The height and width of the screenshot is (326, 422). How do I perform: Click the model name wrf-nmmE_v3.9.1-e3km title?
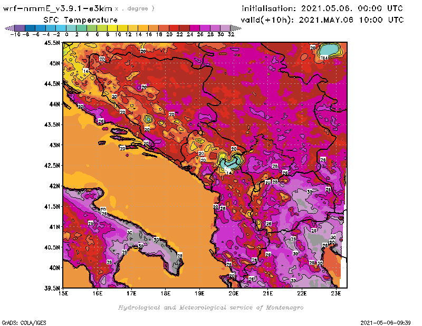point(57,8)
